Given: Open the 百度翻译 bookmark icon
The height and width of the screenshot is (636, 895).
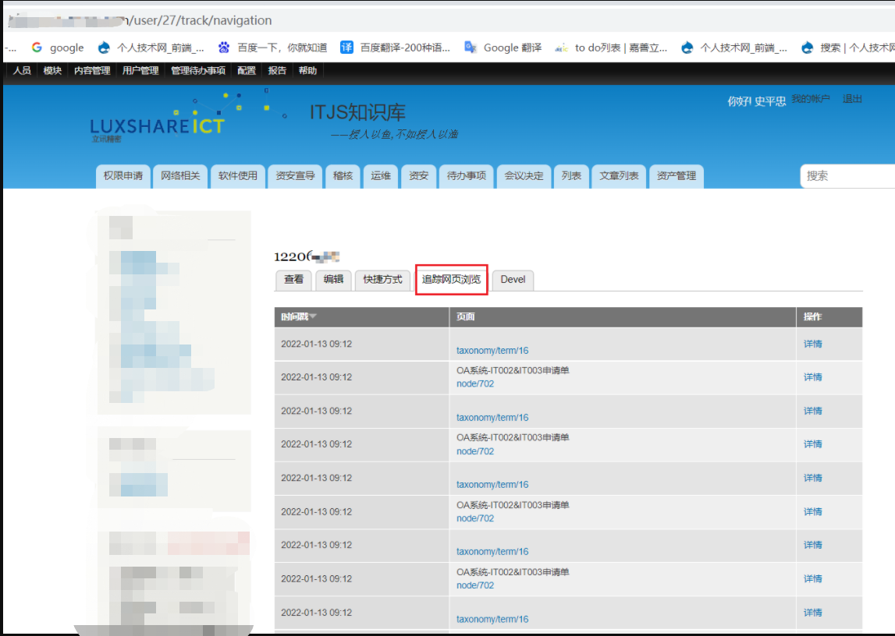Looking at the screenshot, I should coord(346,48).
